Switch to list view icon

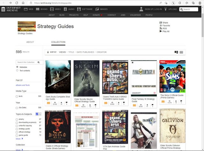coord(181,52)
